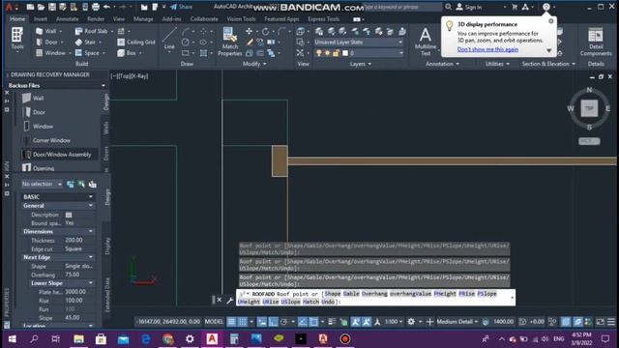Viewport: 619px width, 348px height.
Task: Click the customize wrench icon on command line
Action: 230,301
